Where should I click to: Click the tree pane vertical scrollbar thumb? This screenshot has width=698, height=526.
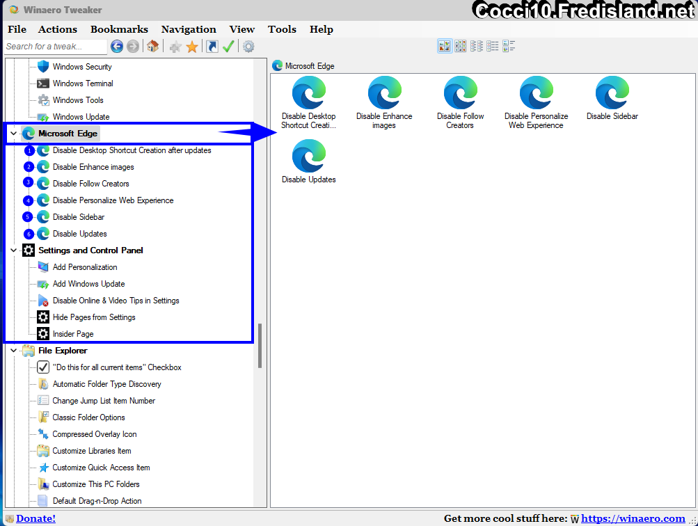point(260,346)
